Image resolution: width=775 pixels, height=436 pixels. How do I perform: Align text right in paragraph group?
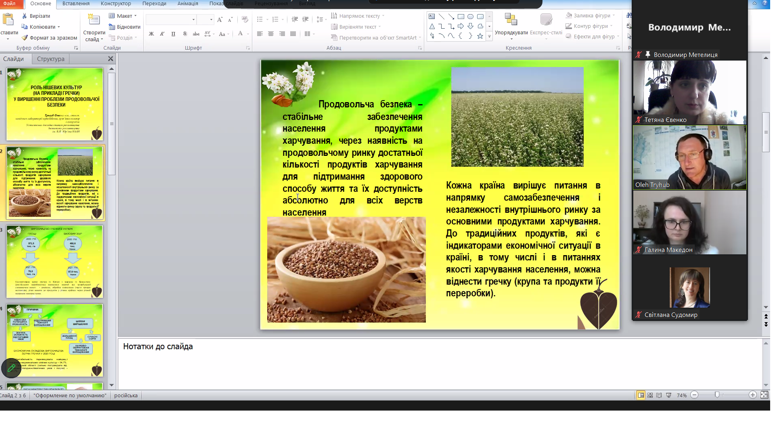click(282, 34)
